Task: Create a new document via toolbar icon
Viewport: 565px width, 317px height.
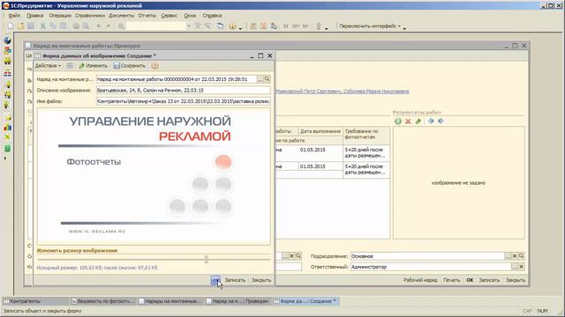Action: click(11, 26)
